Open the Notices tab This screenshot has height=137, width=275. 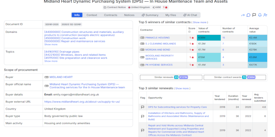tap(129, 15)
